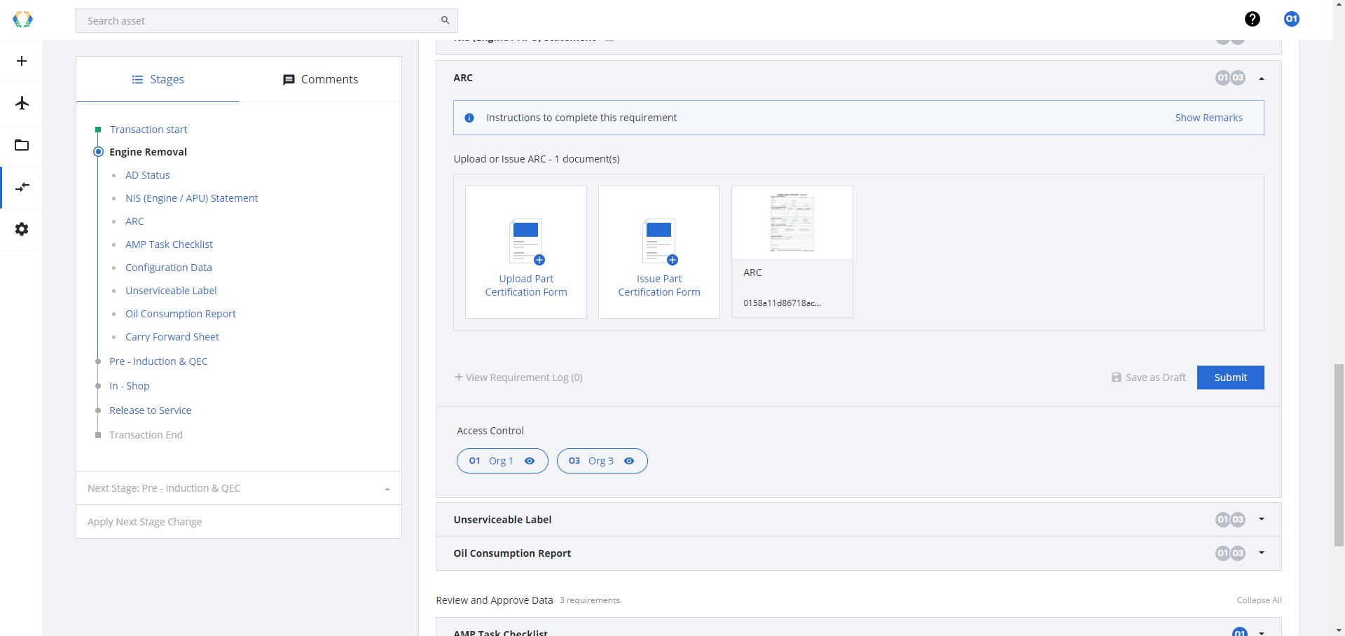Click Show Remarks link
Image resolution: width=1345 pixels, height=636 pixels.
[x=1209, y=118]
